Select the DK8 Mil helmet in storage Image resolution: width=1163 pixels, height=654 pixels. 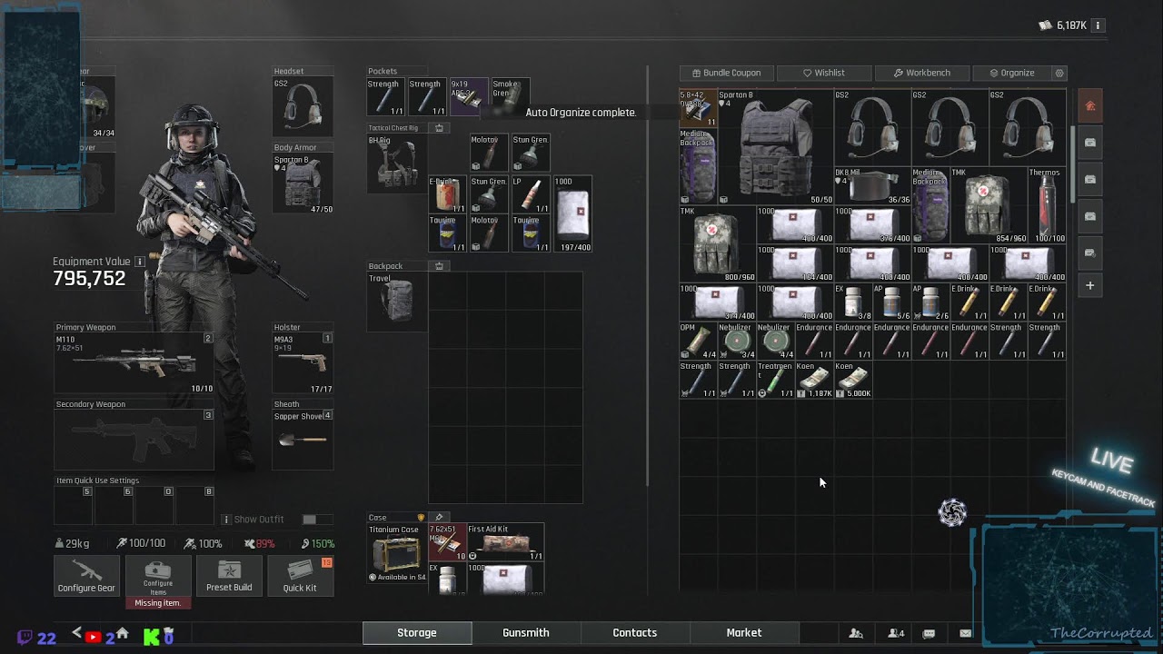click(x=872, y=185)
